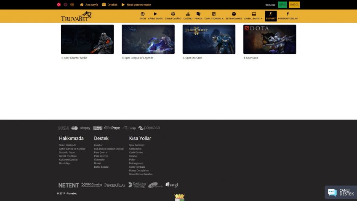The height and width of the screenshot is (201, 357).
Task: Click the XPROGaming provider logo
Action: click(91, 185)
